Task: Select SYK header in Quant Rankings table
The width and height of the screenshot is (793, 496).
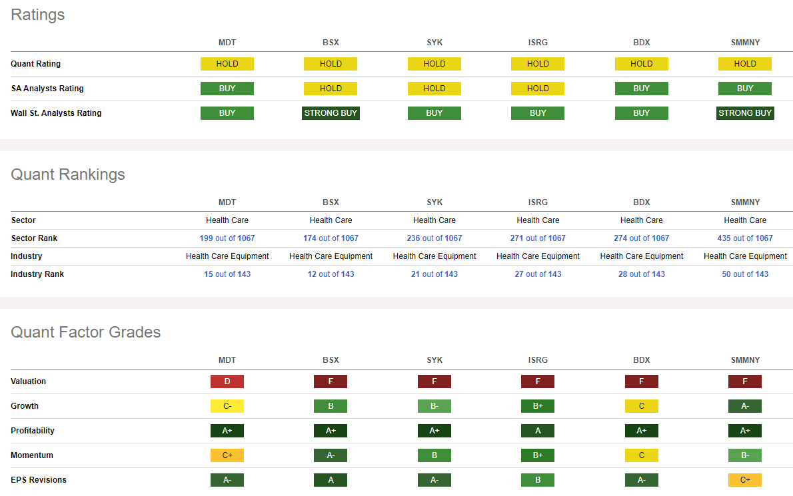Action: (434, 202)
